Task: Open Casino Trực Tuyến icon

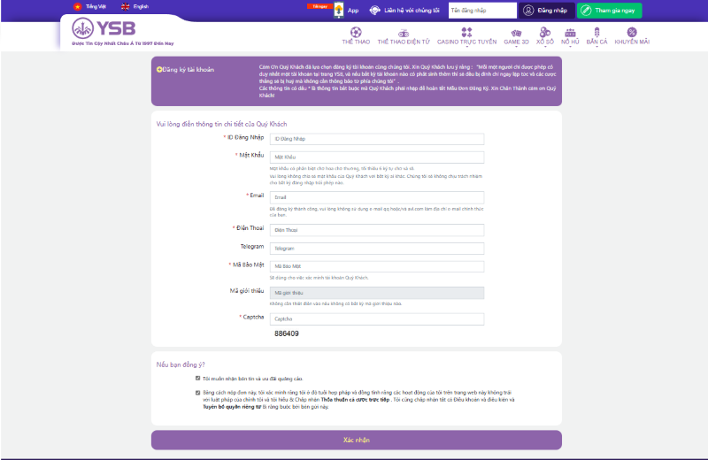Action: pyautogui.click(x=466, y=32)
